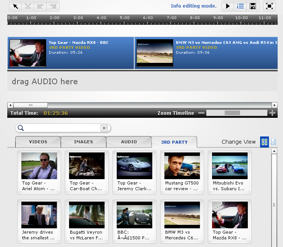Click the 'Change View' label
Viewport: 283px width, 247px height.
point(239,142)
